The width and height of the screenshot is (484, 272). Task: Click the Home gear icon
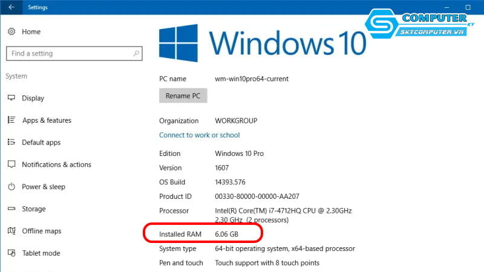click(x=11, y=31)
